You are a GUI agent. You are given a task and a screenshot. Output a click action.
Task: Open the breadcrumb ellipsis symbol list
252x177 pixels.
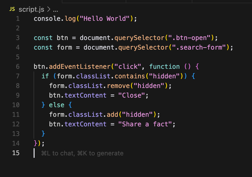pyautogui.click(x=55, y=11)
